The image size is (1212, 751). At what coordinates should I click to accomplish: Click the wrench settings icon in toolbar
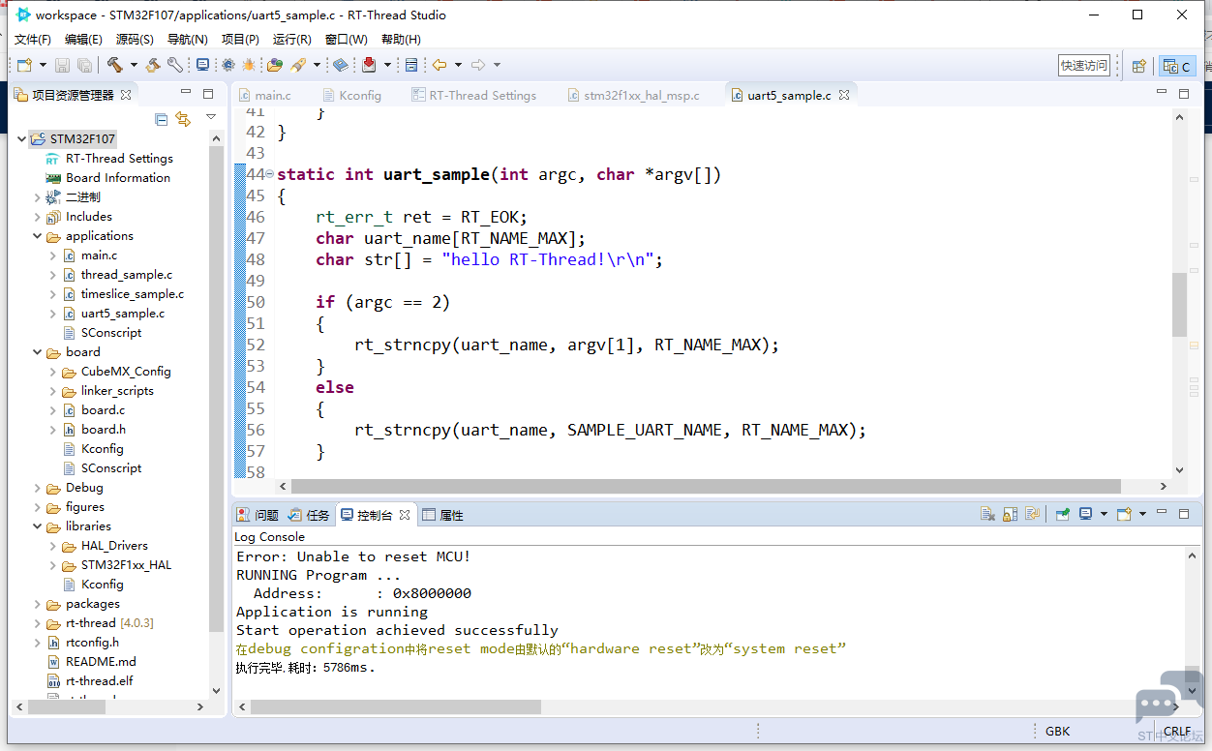tap(175, 65)
